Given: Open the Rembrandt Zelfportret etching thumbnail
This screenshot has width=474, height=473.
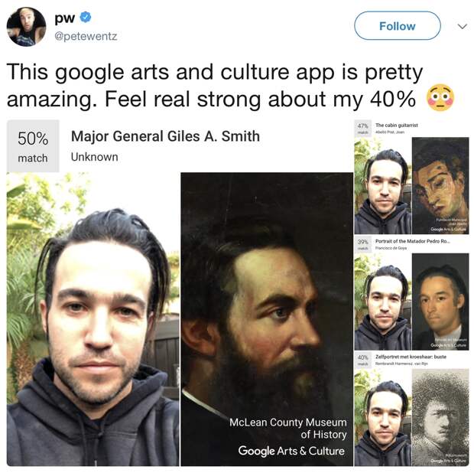Looking at the screenshot, I should click(440, 417).
